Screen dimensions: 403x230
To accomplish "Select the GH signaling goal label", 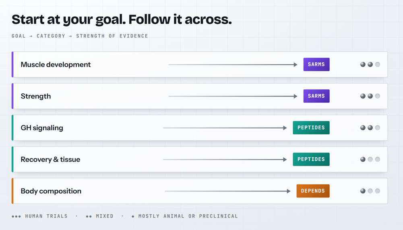I will [x=42, y=128].
